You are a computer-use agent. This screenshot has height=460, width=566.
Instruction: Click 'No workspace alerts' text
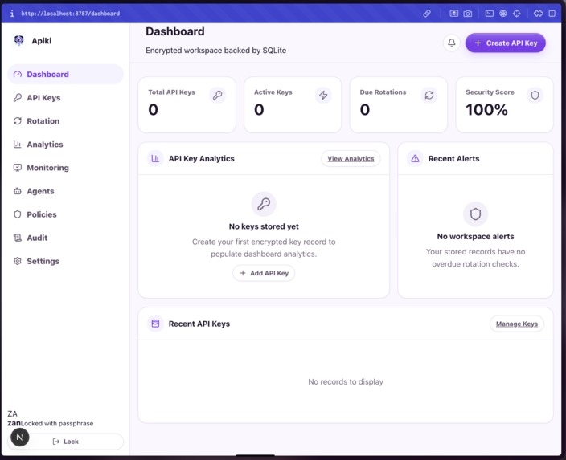(475, 237)
